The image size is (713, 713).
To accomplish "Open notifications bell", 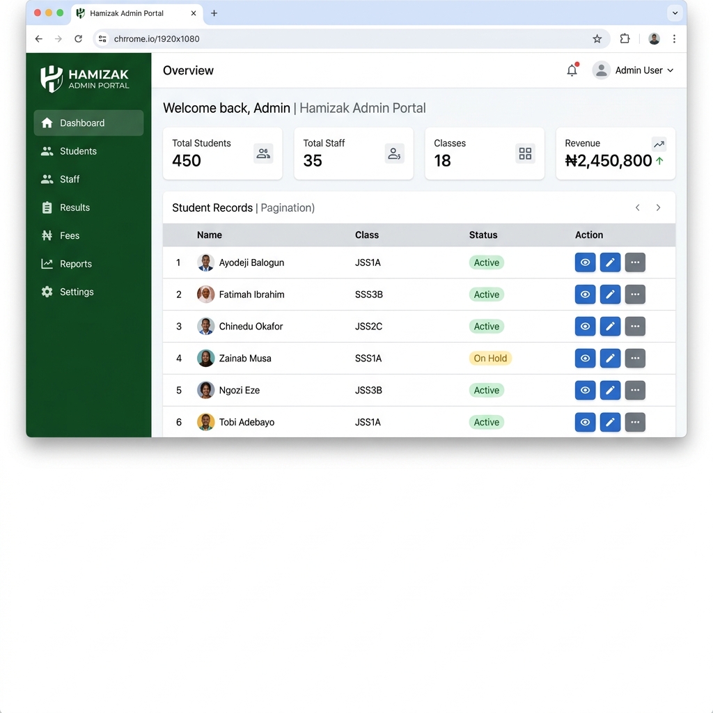I will (572, 70).
